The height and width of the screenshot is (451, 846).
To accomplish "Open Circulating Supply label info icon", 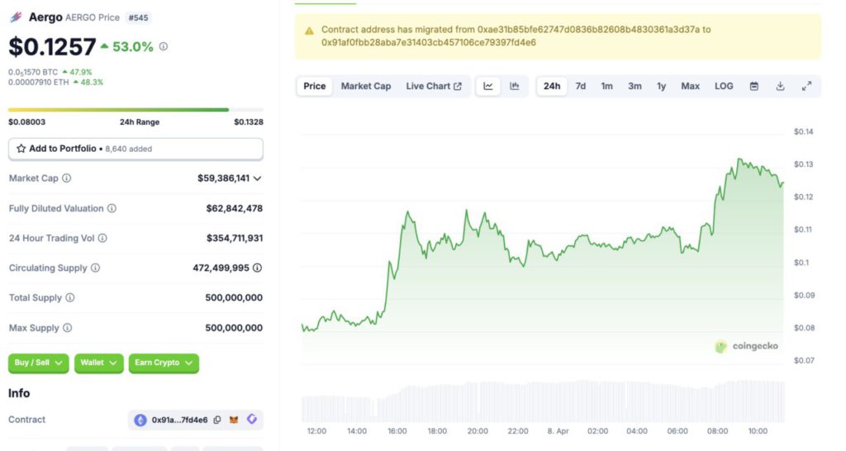I will coord(96,268).
